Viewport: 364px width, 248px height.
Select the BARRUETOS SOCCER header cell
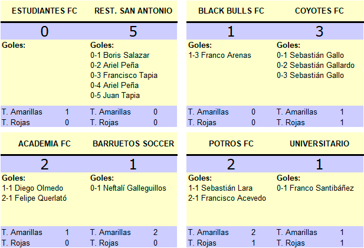click(x=133, y=143)
